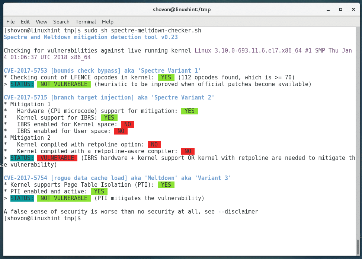Close the terminal window
Image resolution: width=362 pixels, height=259 pixels.
[x=352, y=9]
